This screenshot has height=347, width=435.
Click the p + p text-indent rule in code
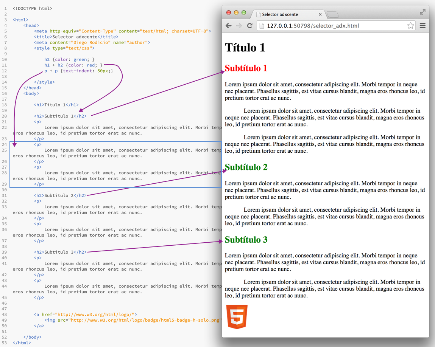pos(78,71)
